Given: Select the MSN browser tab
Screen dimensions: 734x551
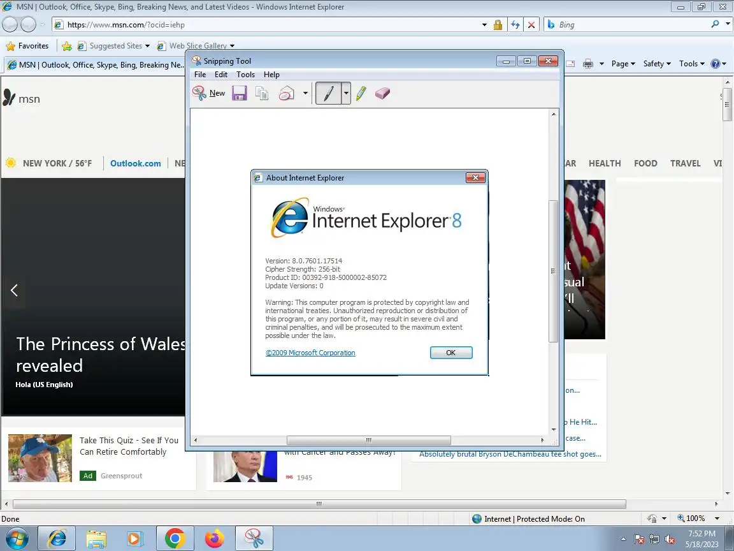Looking at the screenshot, I should click(96, 64).
